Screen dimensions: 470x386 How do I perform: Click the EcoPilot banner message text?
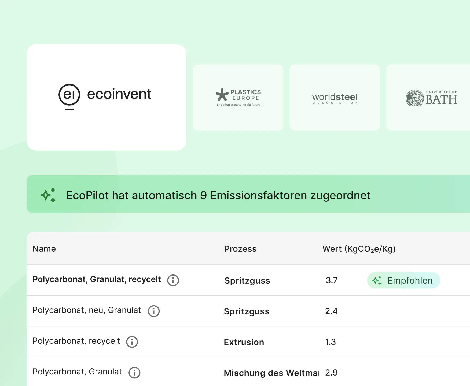(x=218, y=195)
